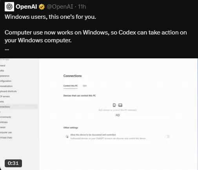
Task: Open Archived chats settings section
Action: point(6,137)
